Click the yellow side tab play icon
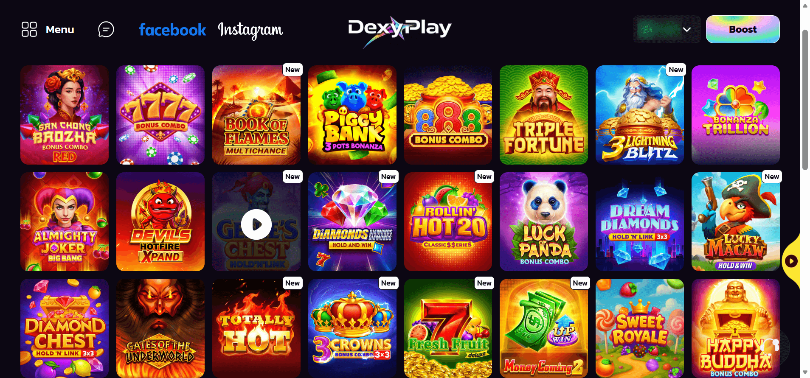Image resolution: width=810 pixels, height=378 pixels. 791,261
